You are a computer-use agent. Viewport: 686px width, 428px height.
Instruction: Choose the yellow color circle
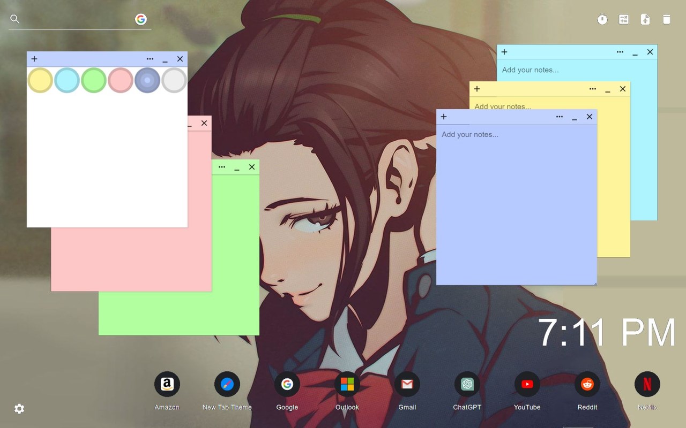tap(40, 80)
